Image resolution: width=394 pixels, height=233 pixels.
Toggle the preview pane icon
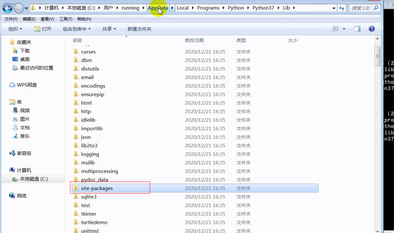click(x=357, y=29)
